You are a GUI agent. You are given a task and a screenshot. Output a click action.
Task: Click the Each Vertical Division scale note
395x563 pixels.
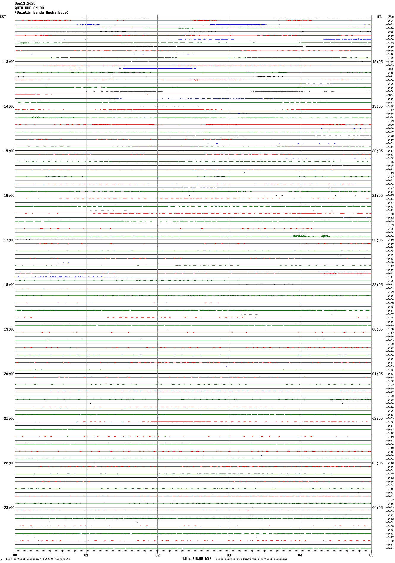[38, 559]
